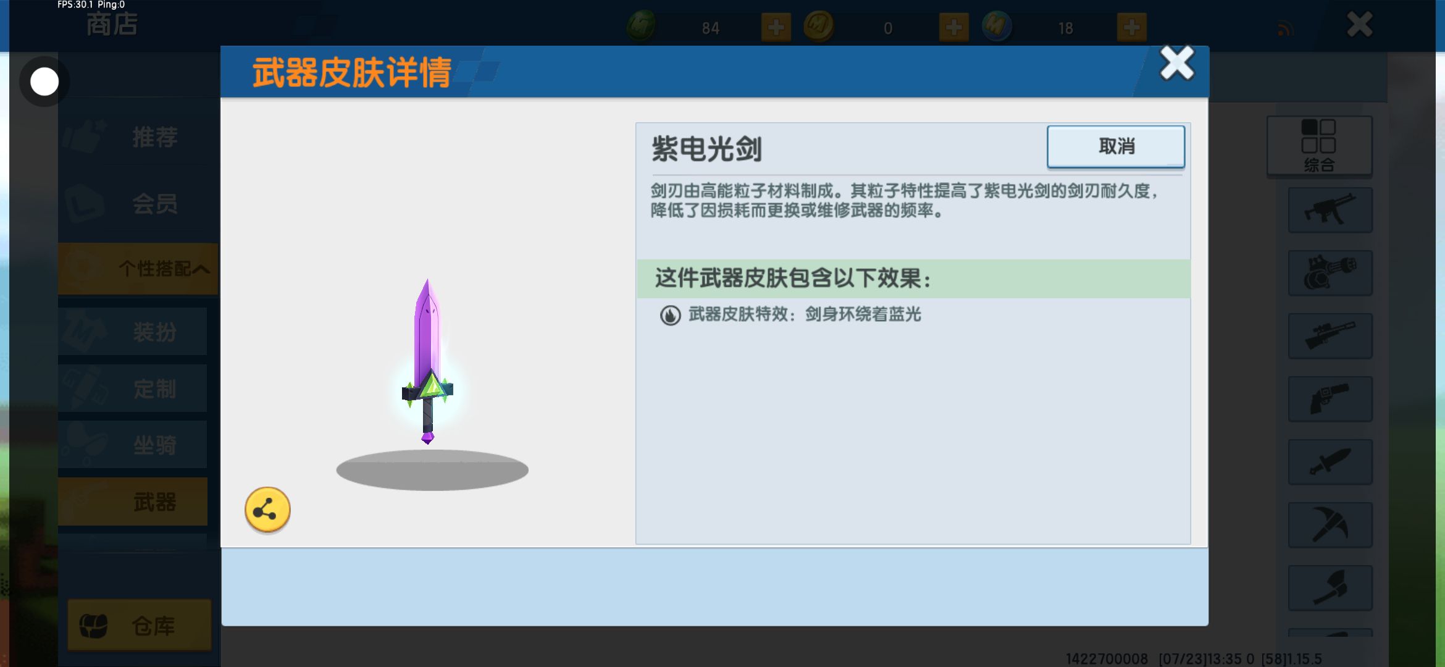Add more gold coin currency
Viewport: 1445px width, 667px height.
pos(953,27)
